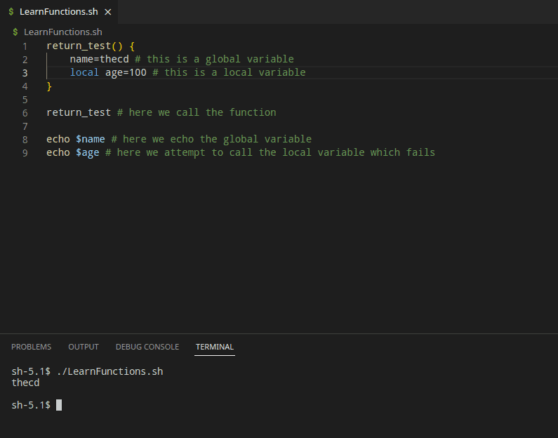Image resolution: width=558 pixels, height=438 pixels.
Task: Click line number 6 in the gutter
Action: point(25,113)
